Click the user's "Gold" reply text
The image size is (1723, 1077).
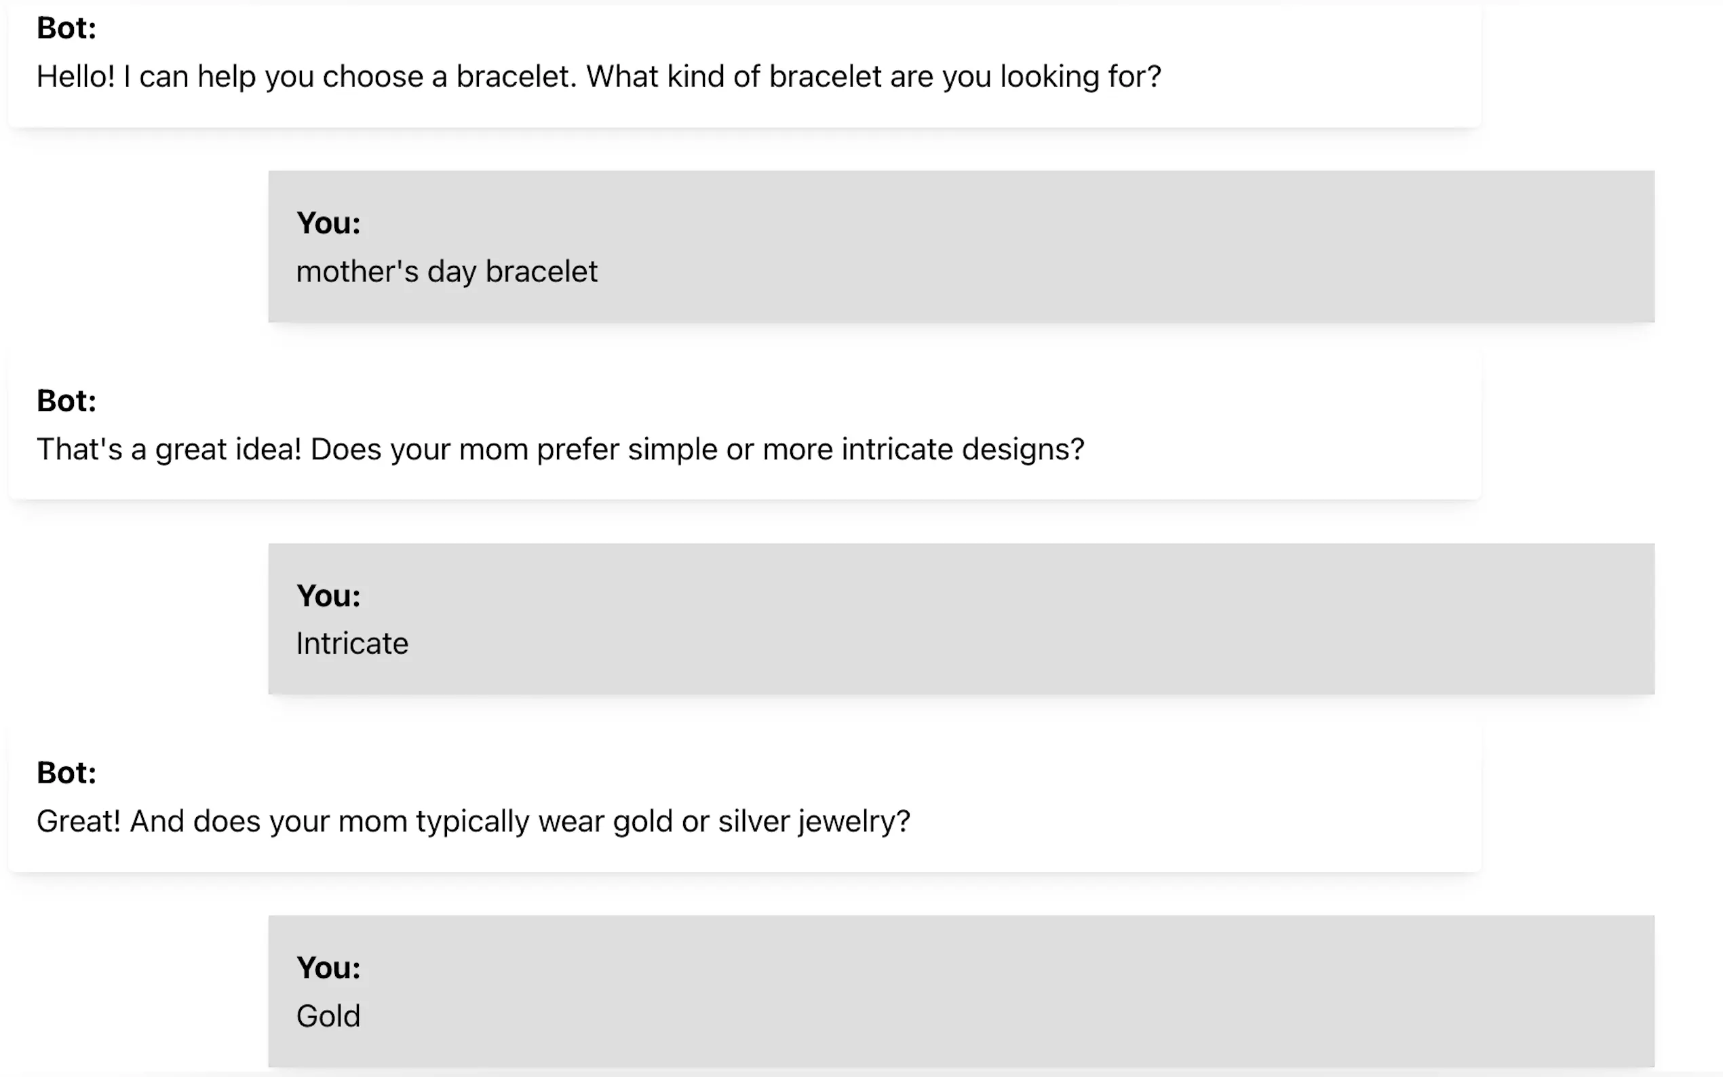point(328,1017)
